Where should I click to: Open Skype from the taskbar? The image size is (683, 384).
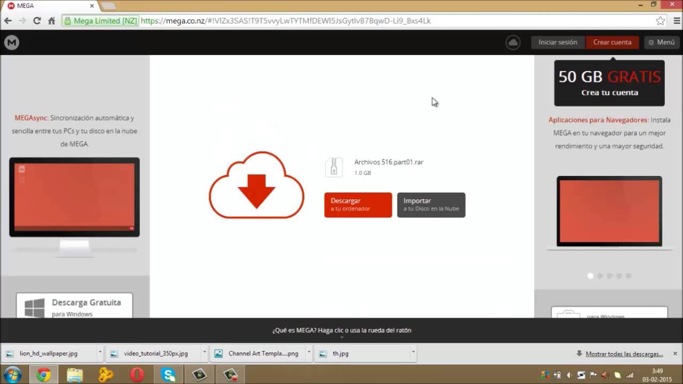click(169, 374)
